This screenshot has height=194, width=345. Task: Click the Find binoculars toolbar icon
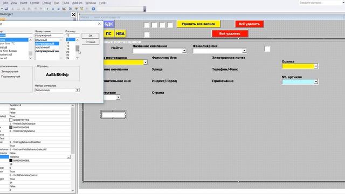click(x=29, y=9)
